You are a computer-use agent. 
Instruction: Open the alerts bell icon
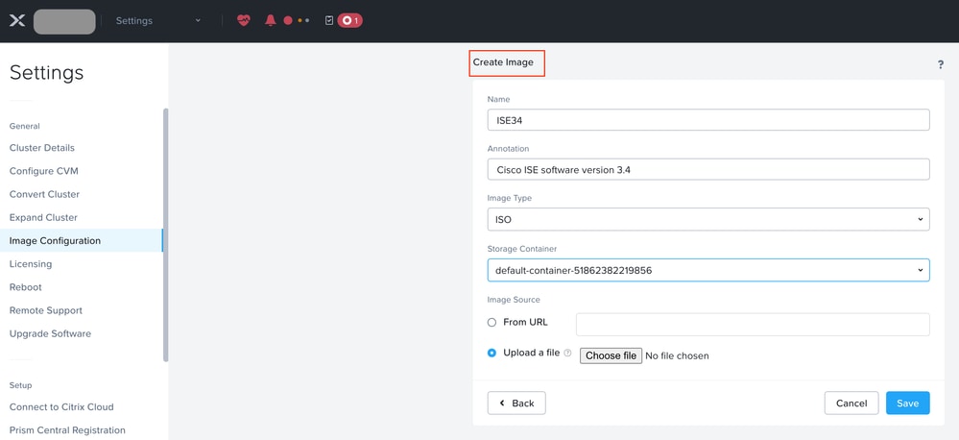pos(271,20)
